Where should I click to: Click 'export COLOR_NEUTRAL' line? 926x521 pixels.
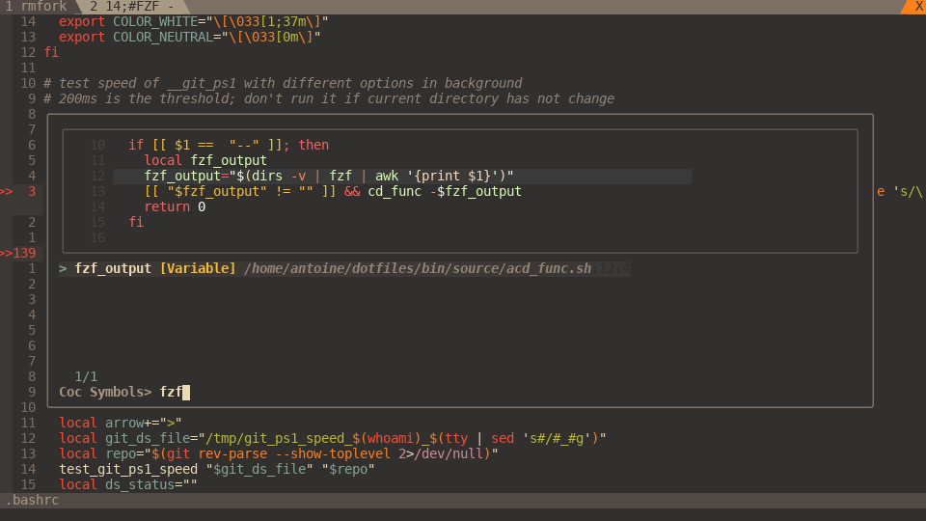coord(190,38)
